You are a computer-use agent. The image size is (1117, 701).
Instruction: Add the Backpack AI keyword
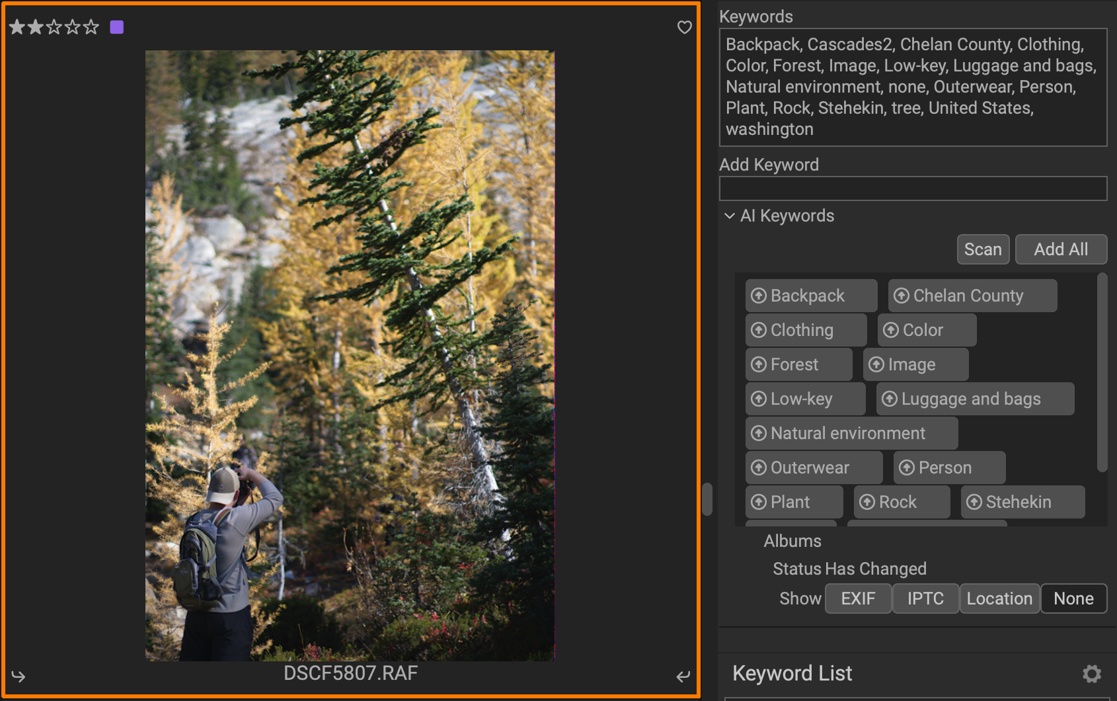point(812,296)
